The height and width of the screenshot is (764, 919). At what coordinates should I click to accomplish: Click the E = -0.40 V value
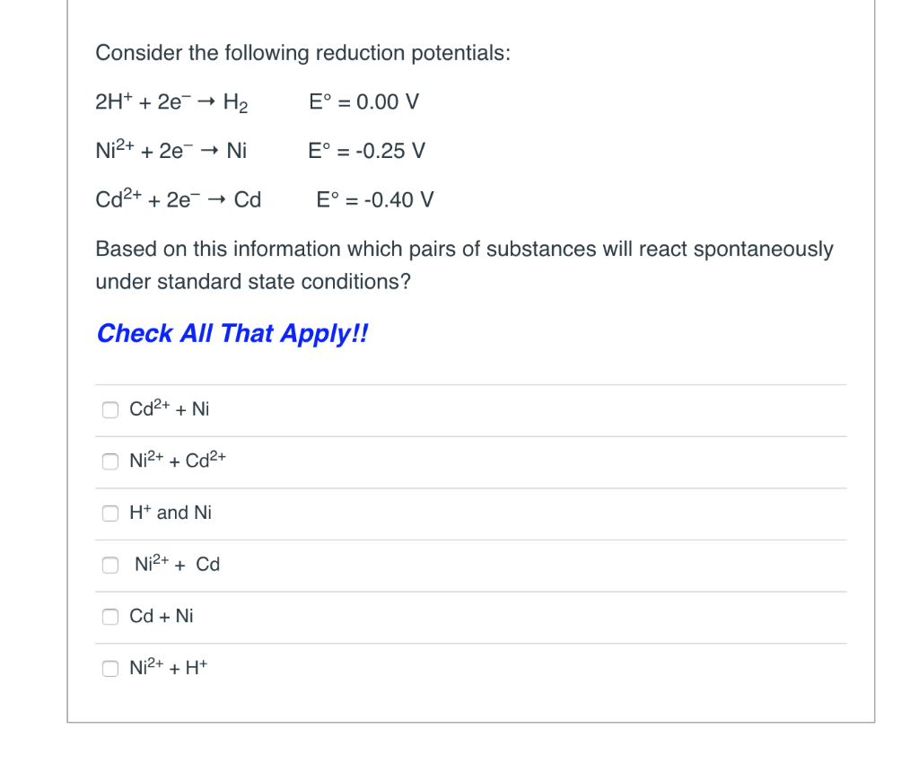[x=374, y=200]
